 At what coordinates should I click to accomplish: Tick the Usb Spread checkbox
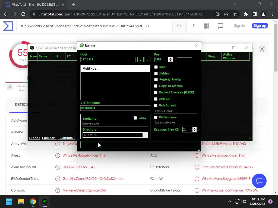click(156, 105)
